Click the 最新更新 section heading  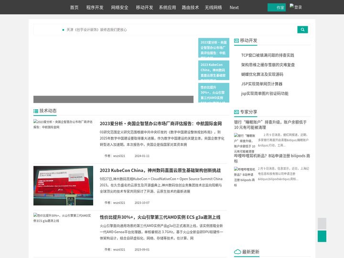(x=250, y=252)
